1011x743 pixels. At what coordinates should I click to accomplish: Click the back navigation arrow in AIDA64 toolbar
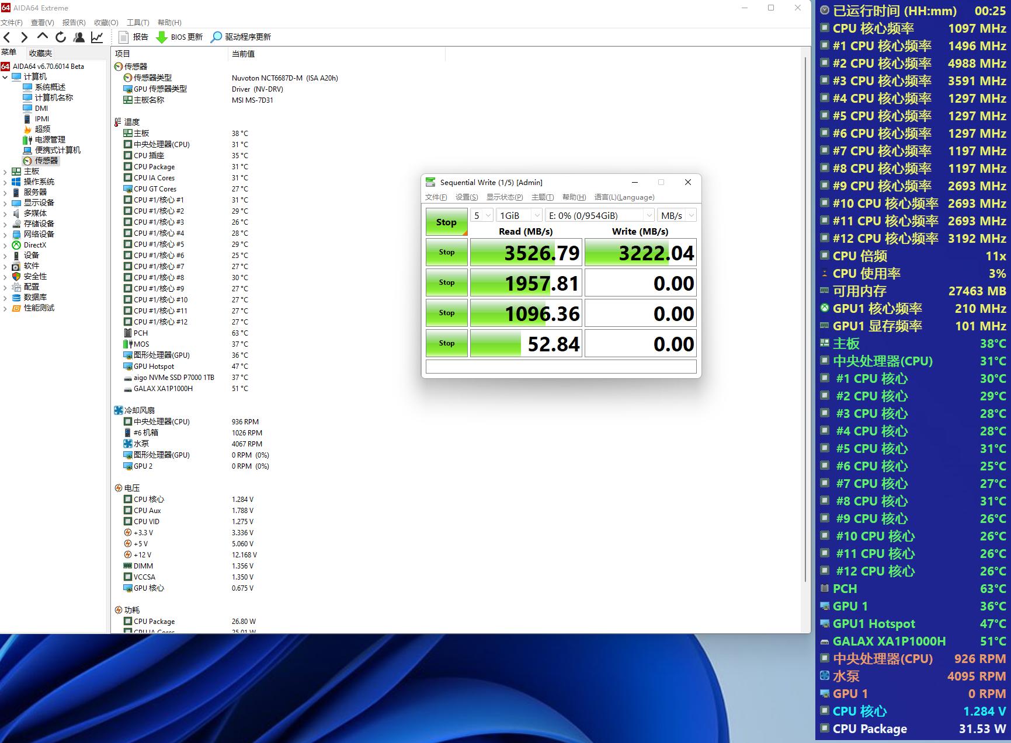point(7,37)
